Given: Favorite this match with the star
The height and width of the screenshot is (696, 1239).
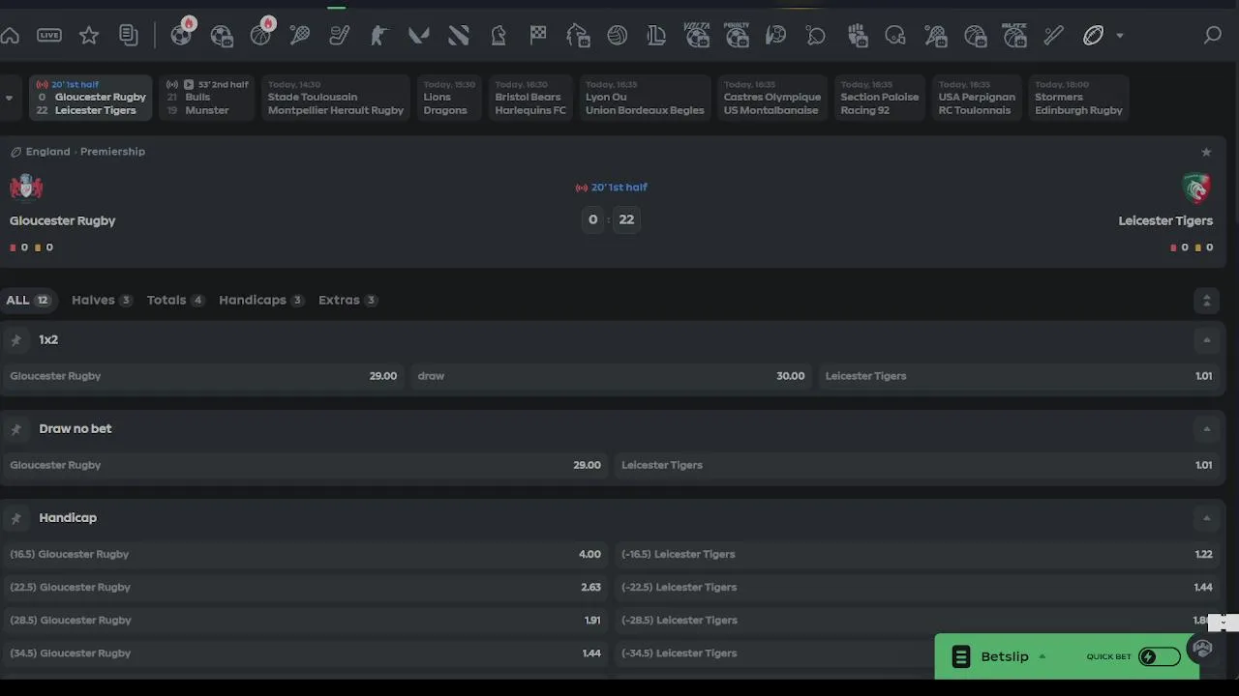Looking at the screenshot, I should 1206,152.
